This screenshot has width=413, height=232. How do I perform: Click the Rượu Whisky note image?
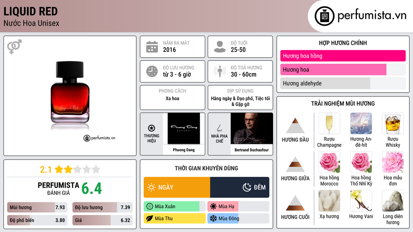pos(393,124)
